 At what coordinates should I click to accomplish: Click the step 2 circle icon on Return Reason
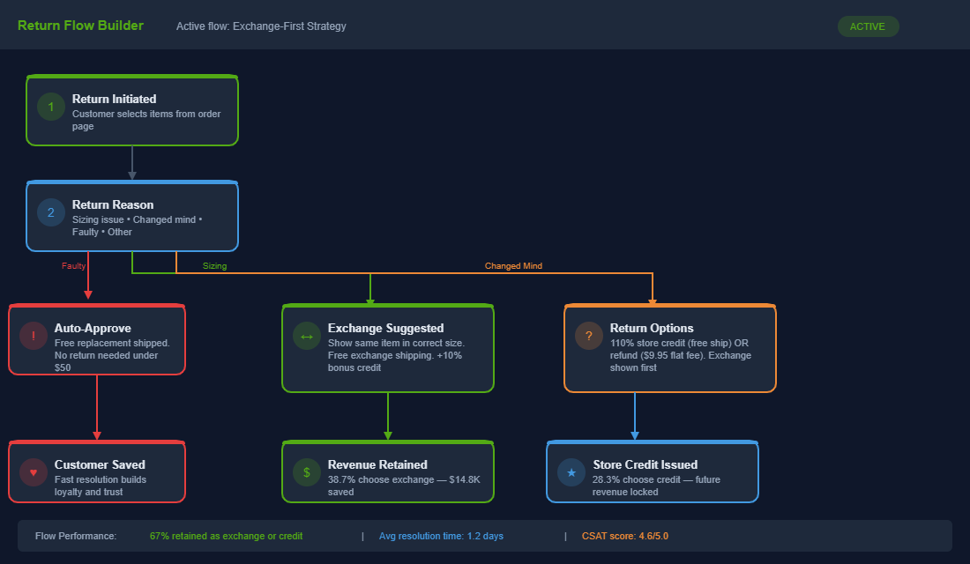pos(50,212)
